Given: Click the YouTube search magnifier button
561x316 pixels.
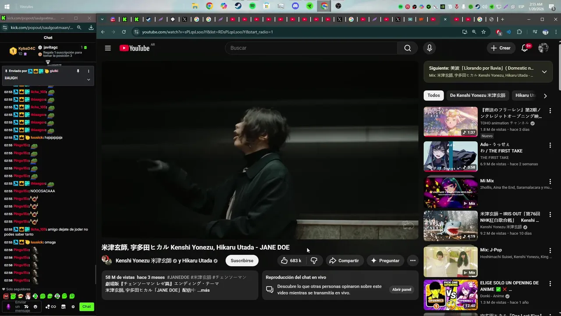Looking at the screenshot, I should point(408,48).
